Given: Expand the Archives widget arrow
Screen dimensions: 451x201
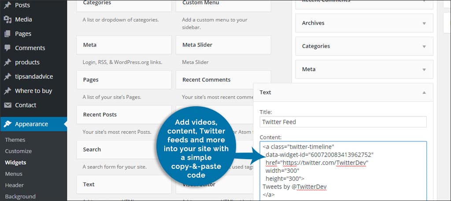Looking at the screenshot, I should tap(424, 23).
